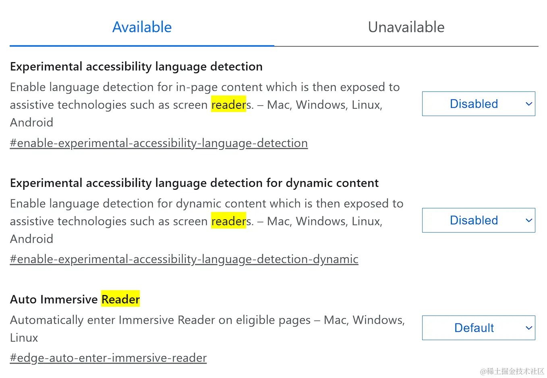
Task: Click highlighted "Reader" in Auto Immersive Reader heading
Action: (120, 299)
